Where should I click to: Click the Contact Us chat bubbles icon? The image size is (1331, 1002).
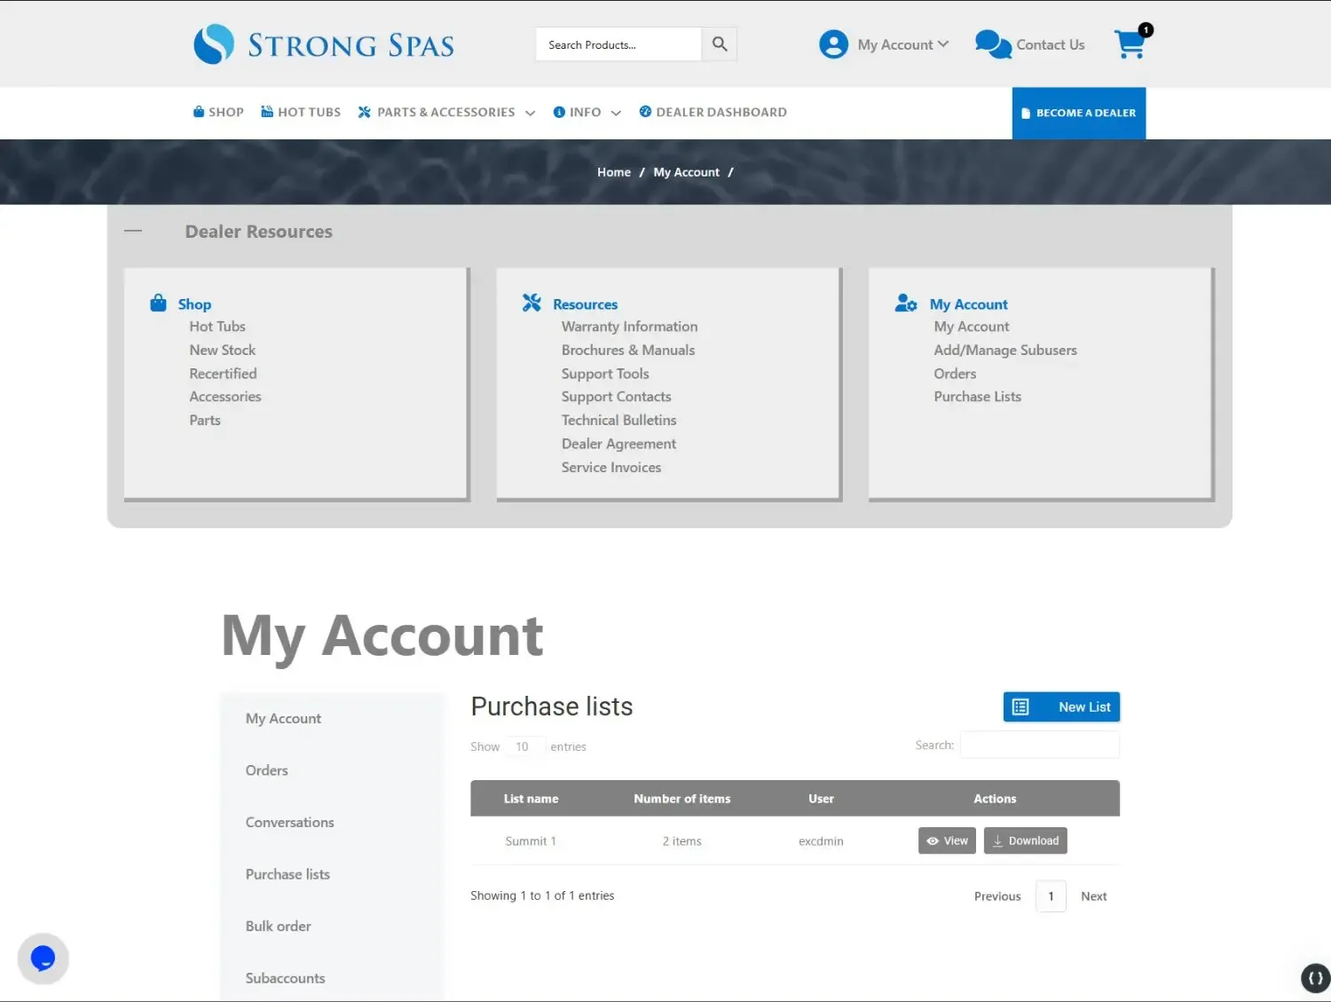[993, 44]
